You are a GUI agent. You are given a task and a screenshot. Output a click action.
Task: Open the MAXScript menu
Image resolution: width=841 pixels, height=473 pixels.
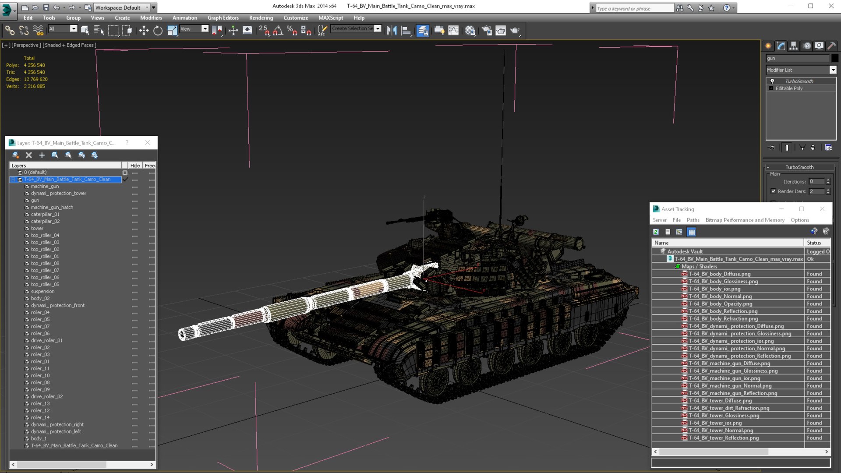point(331,18)
